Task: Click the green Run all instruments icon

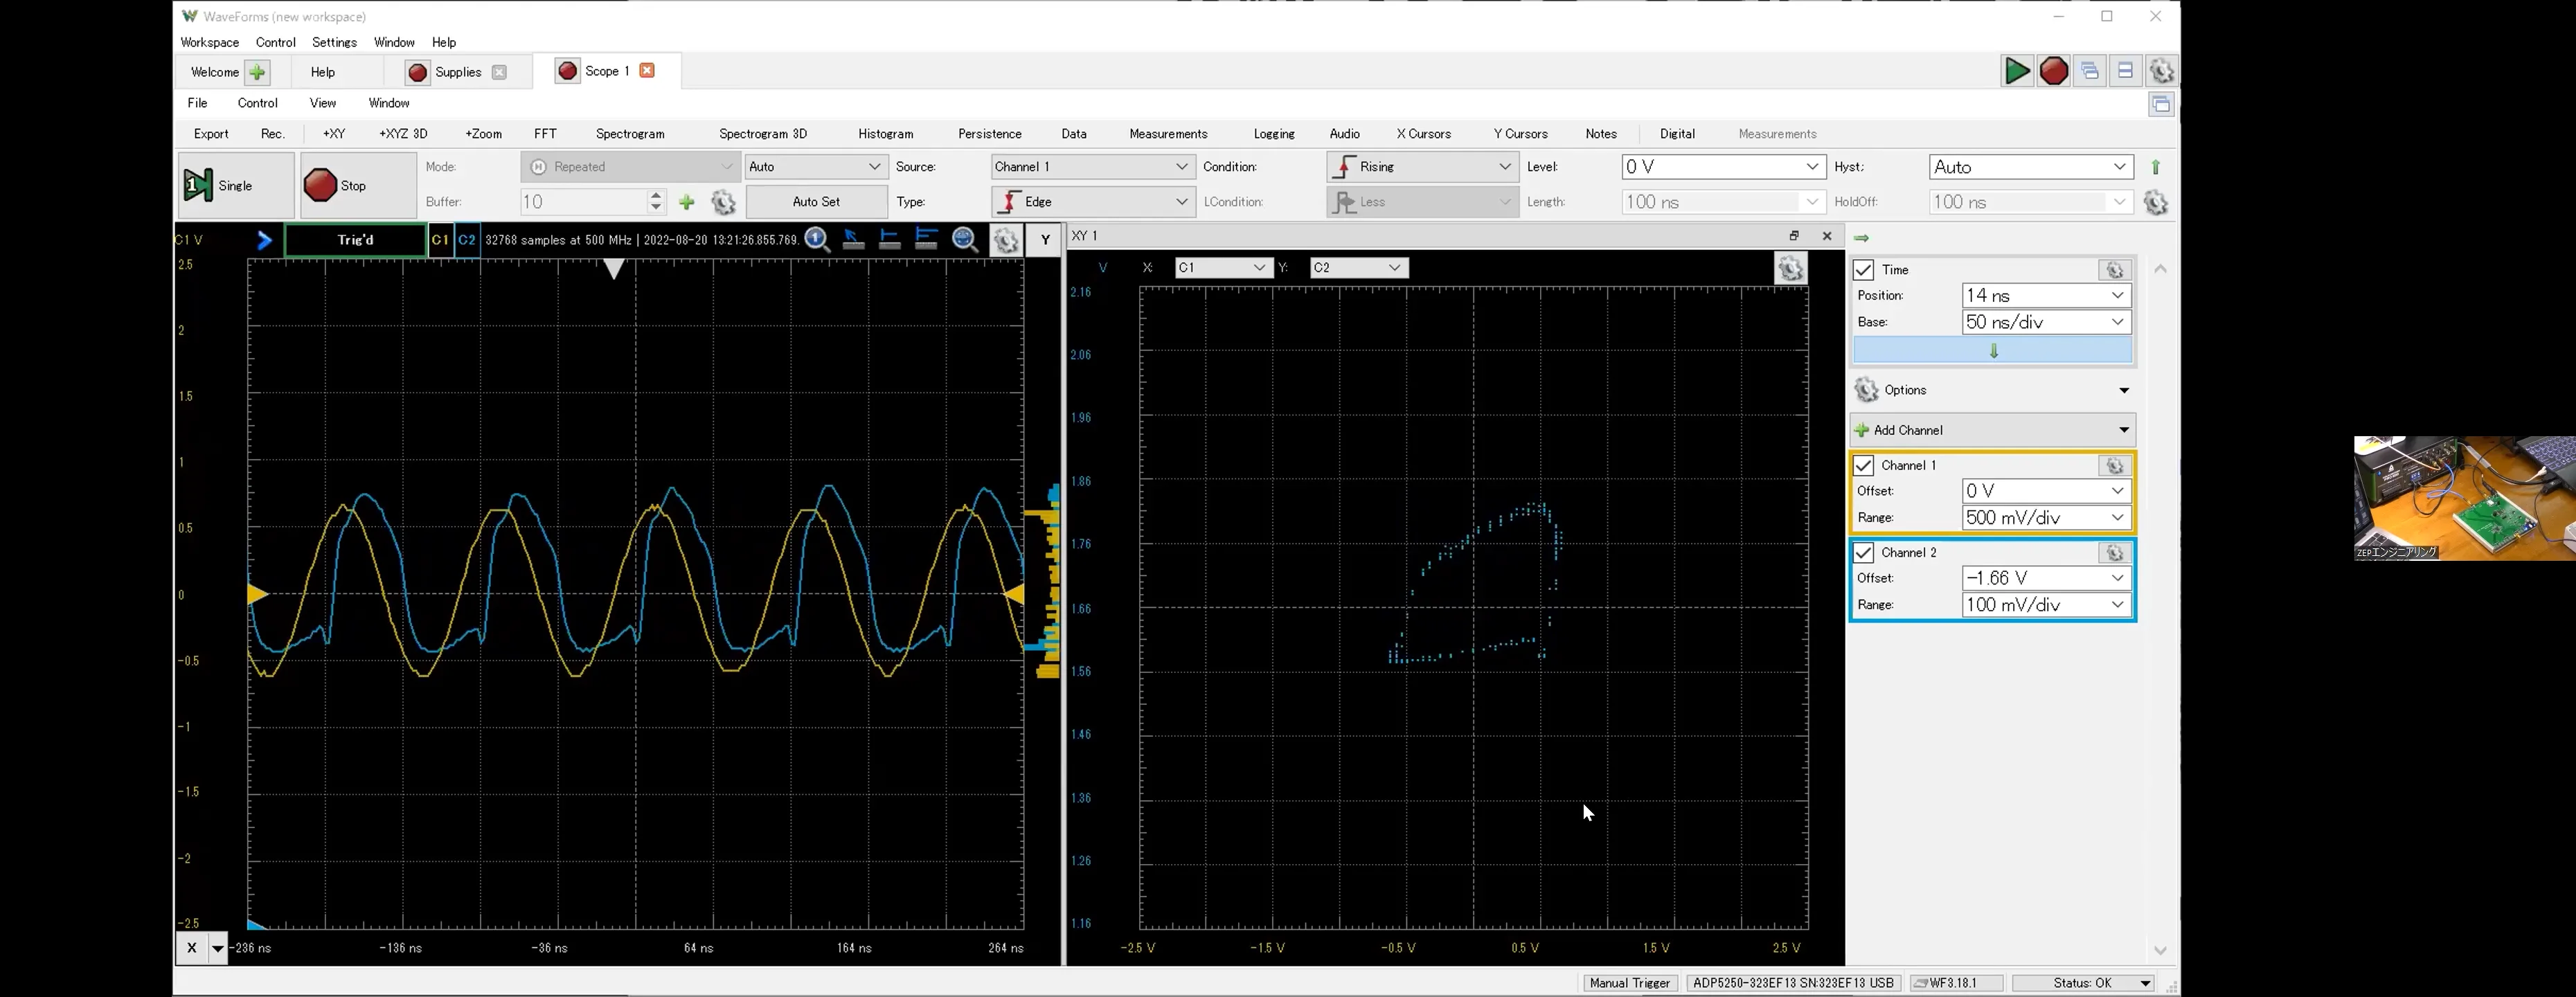Action: [x=2016, y=71]
